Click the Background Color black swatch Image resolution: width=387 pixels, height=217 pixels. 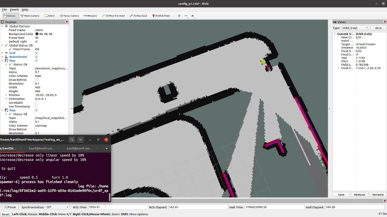[37, 34]
